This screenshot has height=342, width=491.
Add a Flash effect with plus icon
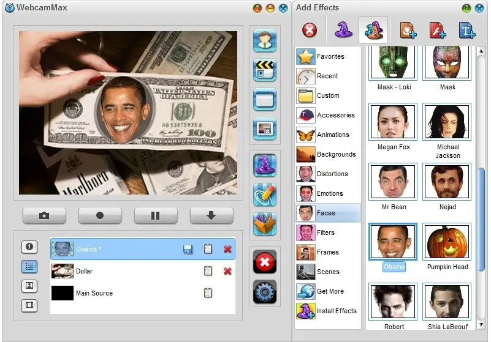(x=438, y=31)
